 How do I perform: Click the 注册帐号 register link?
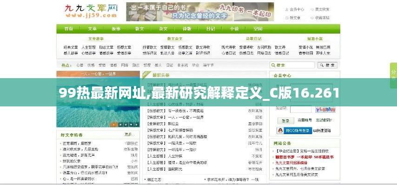coord(304,121)
